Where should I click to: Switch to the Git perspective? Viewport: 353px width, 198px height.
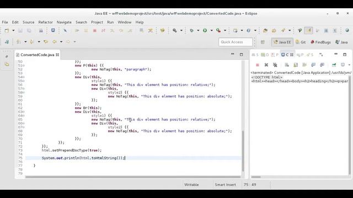(301, 42)
